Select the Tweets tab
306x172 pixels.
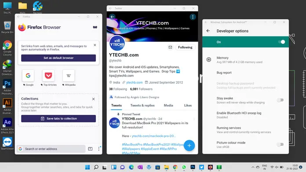point(117,105)
